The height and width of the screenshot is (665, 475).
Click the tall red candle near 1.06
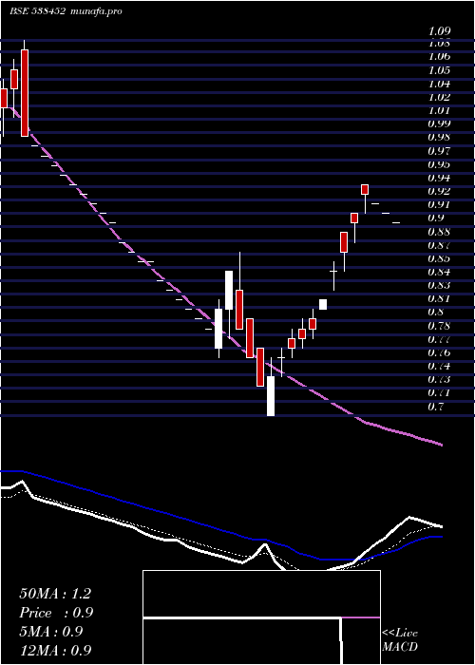coord(25,93)
